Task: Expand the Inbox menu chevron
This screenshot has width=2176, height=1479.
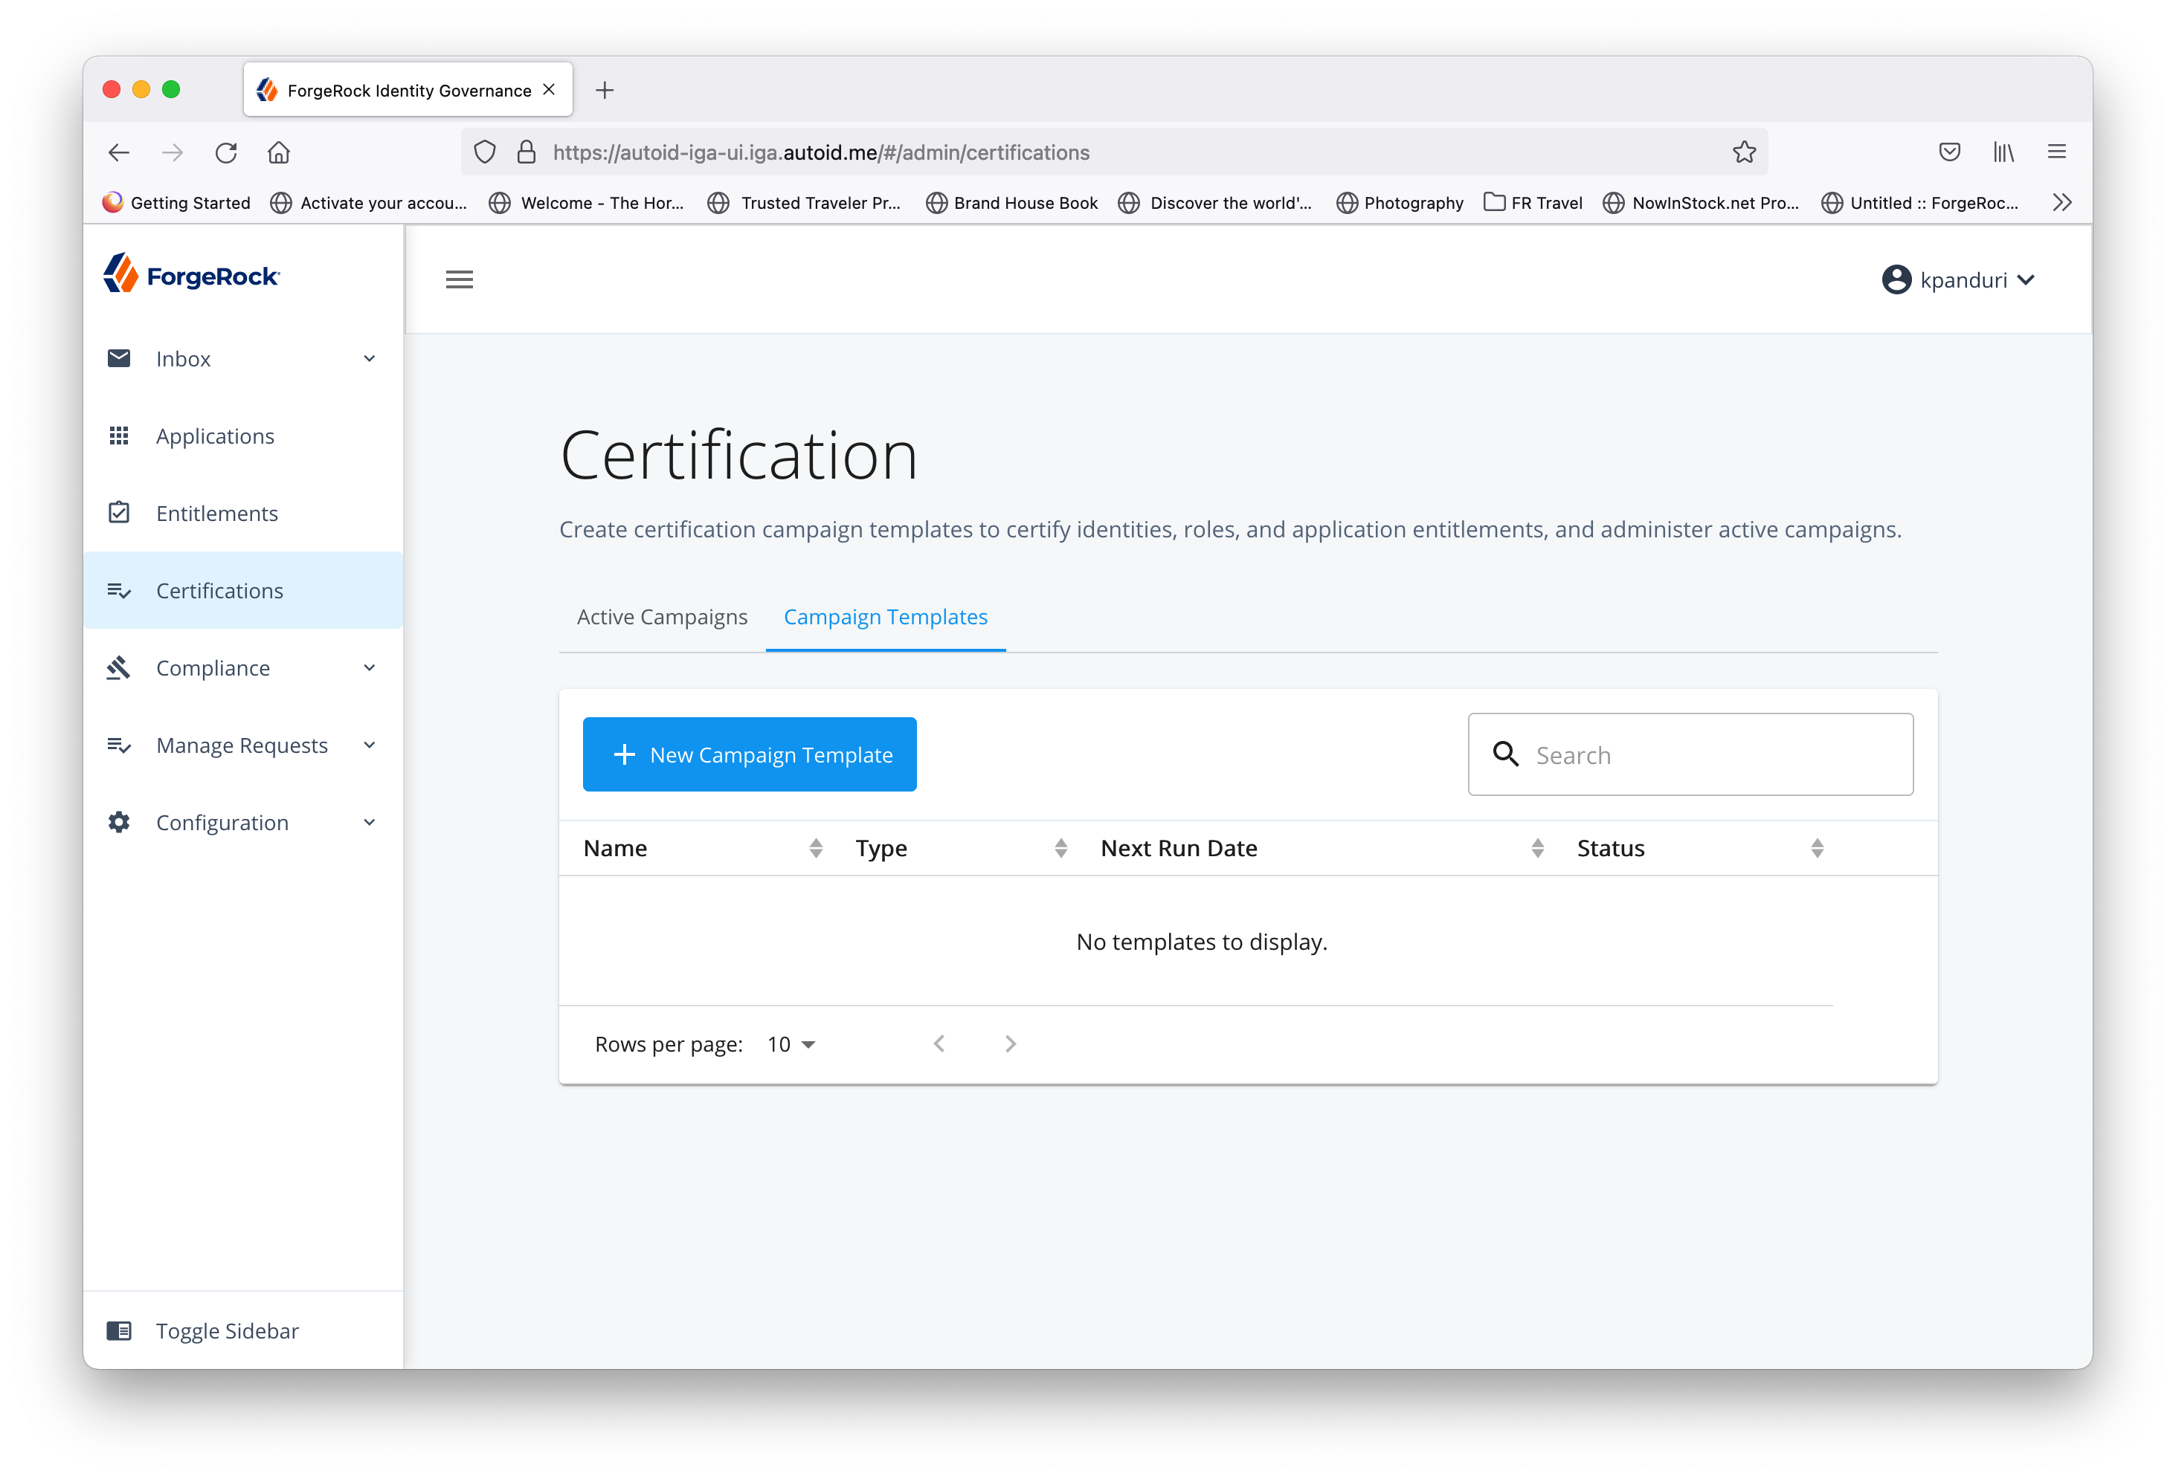Action: (x=369, y=358)
